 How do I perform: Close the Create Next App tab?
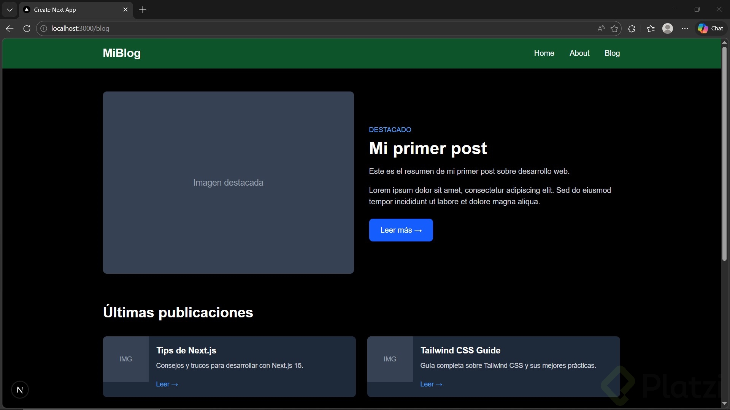click(x=125, y=10)
